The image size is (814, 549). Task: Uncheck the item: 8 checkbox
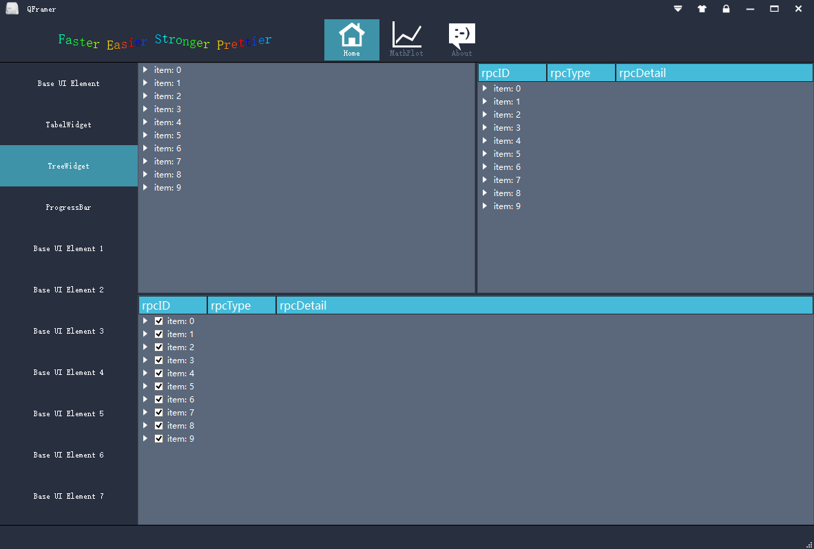coord(159,425)
